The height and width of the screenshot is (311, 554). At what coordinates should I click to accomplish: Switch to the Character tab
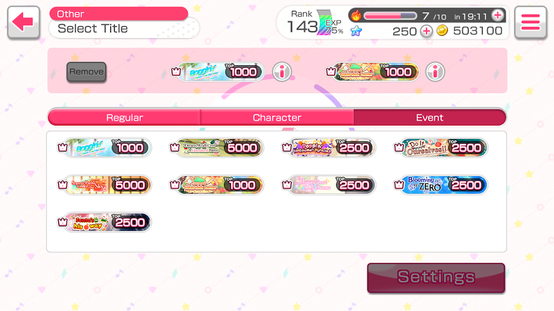coord(277,118)
